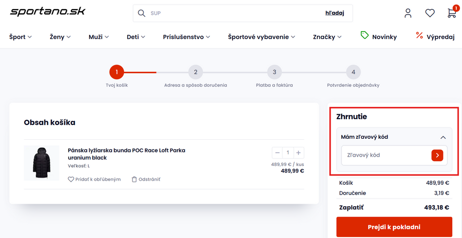Screen dimensions: 462x238
Task: Click the trash icon to remove item
Action: point(134,179)
